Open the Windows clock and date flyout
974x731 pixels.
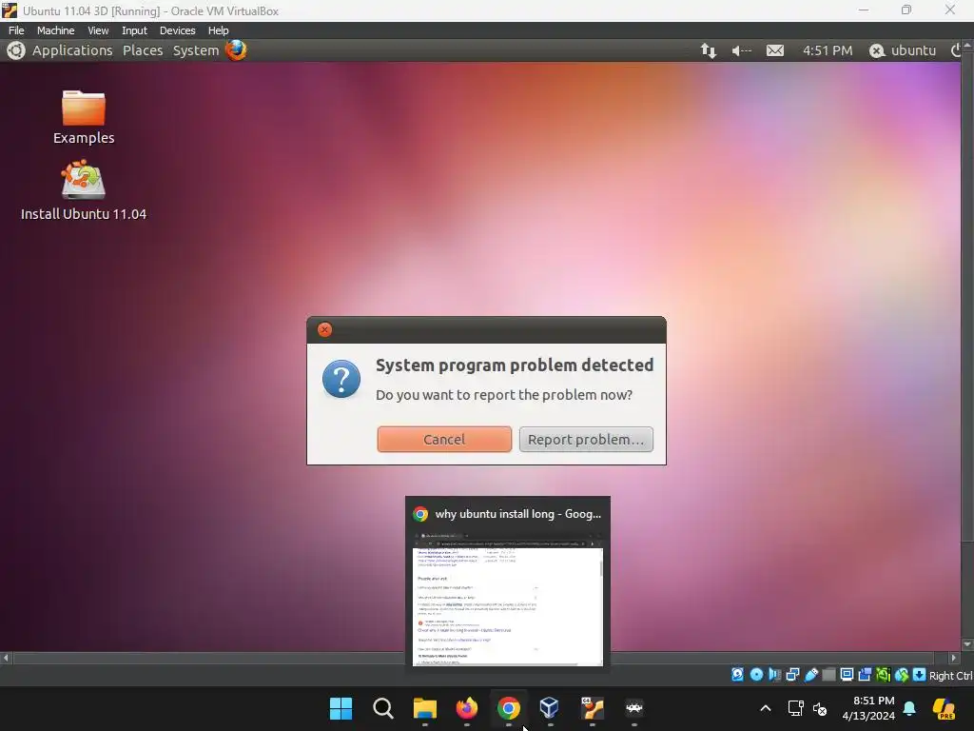[x=868, y=708]
